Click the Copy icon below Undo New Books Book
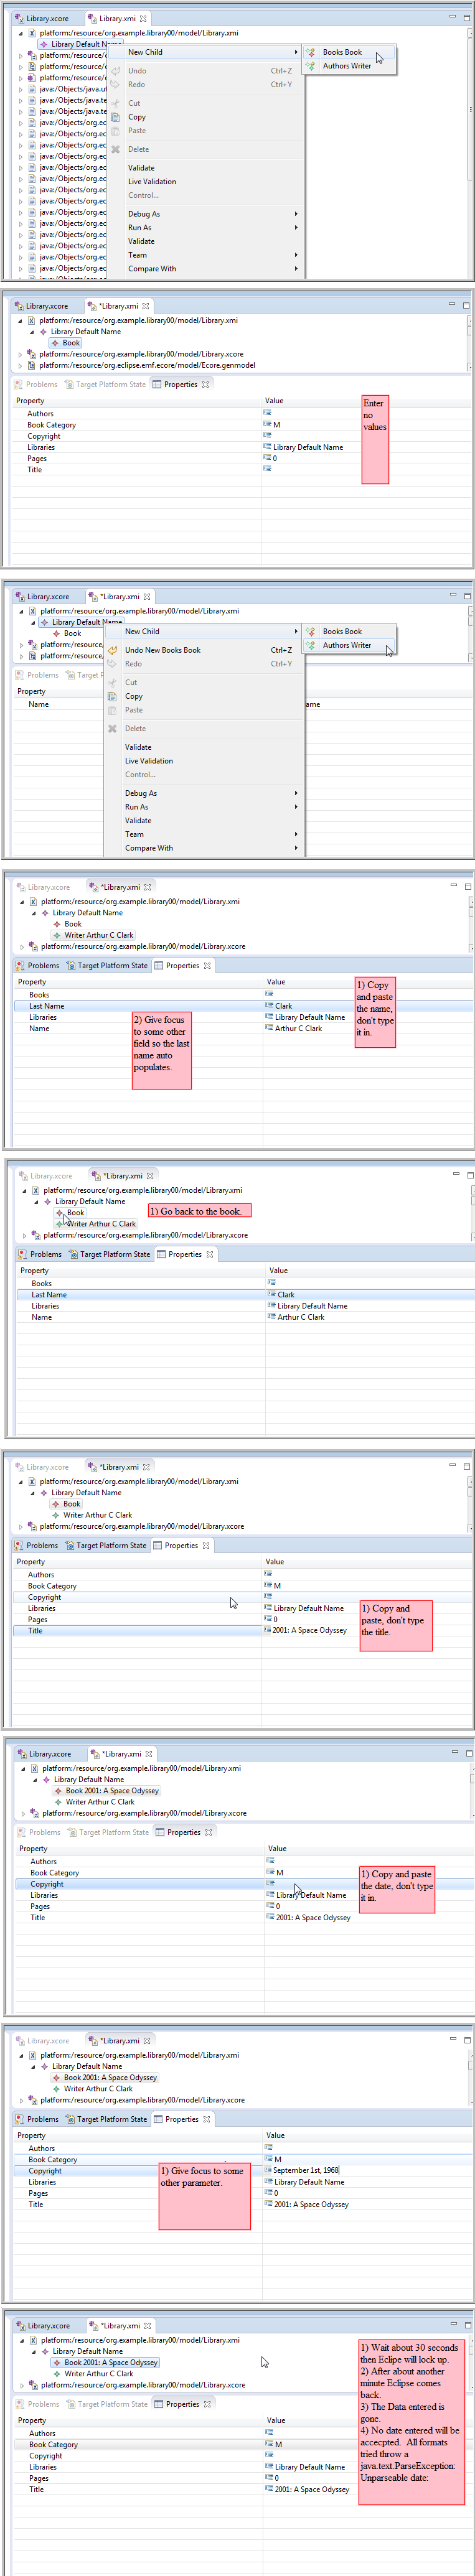 pos(113,696)
